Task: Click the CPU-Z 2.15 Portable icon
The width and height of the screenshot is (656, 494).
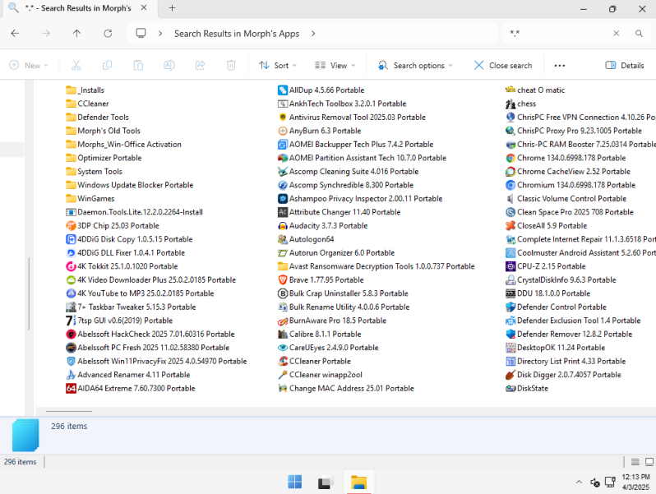Action: pyautogui.click(x=510, y=266)
